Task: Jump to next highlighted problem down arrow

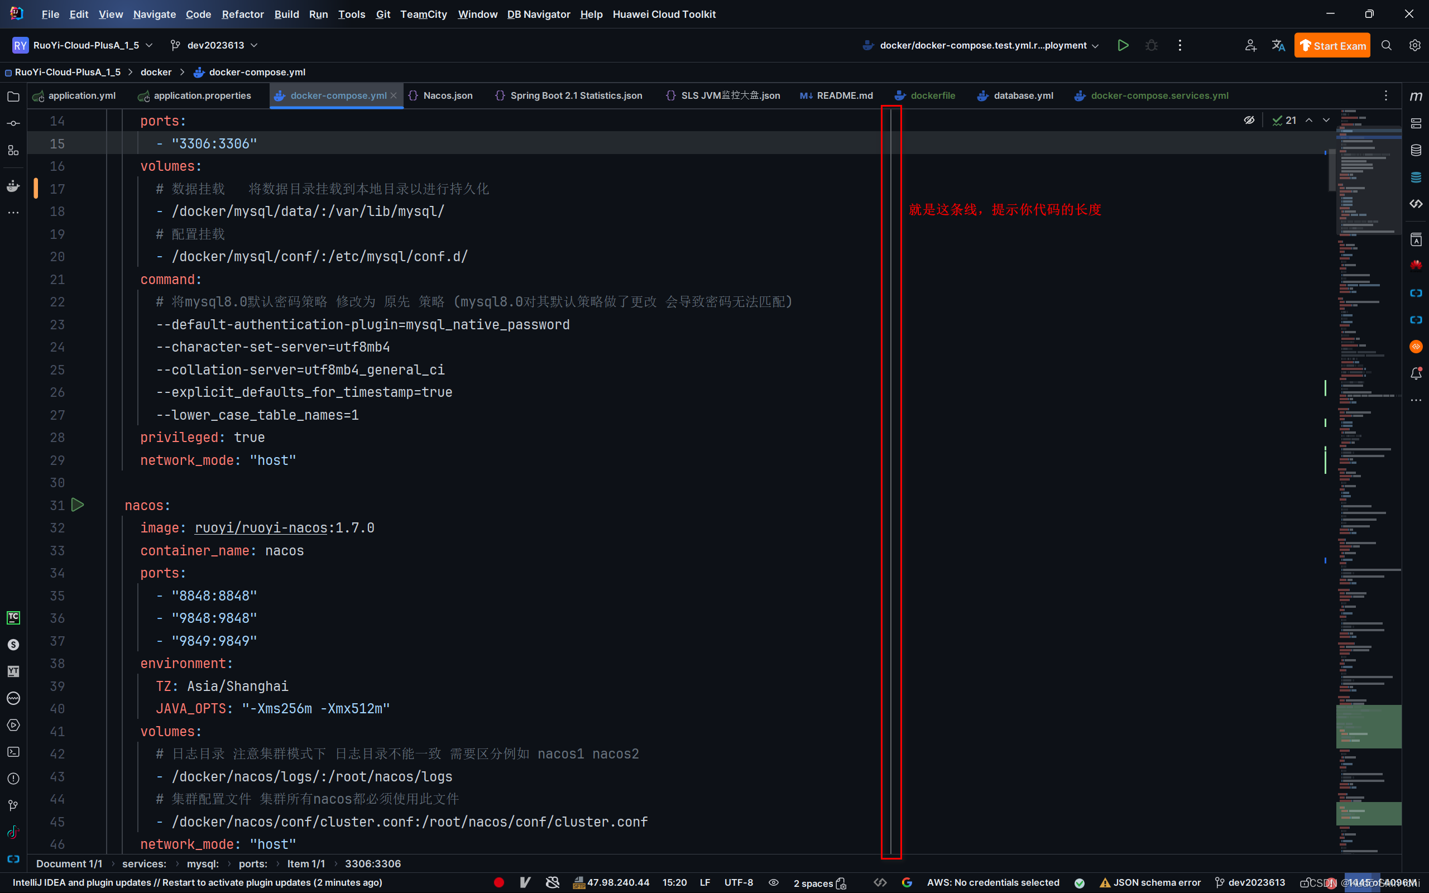Action: (x=1326, y=121)
